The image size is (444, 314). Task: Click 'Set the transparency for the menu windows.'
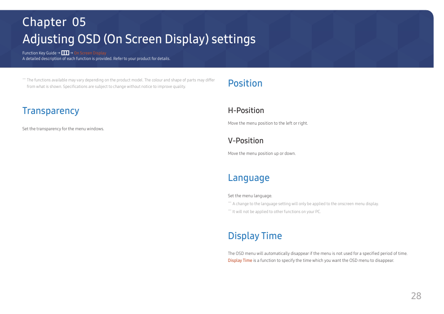[63, 129]
